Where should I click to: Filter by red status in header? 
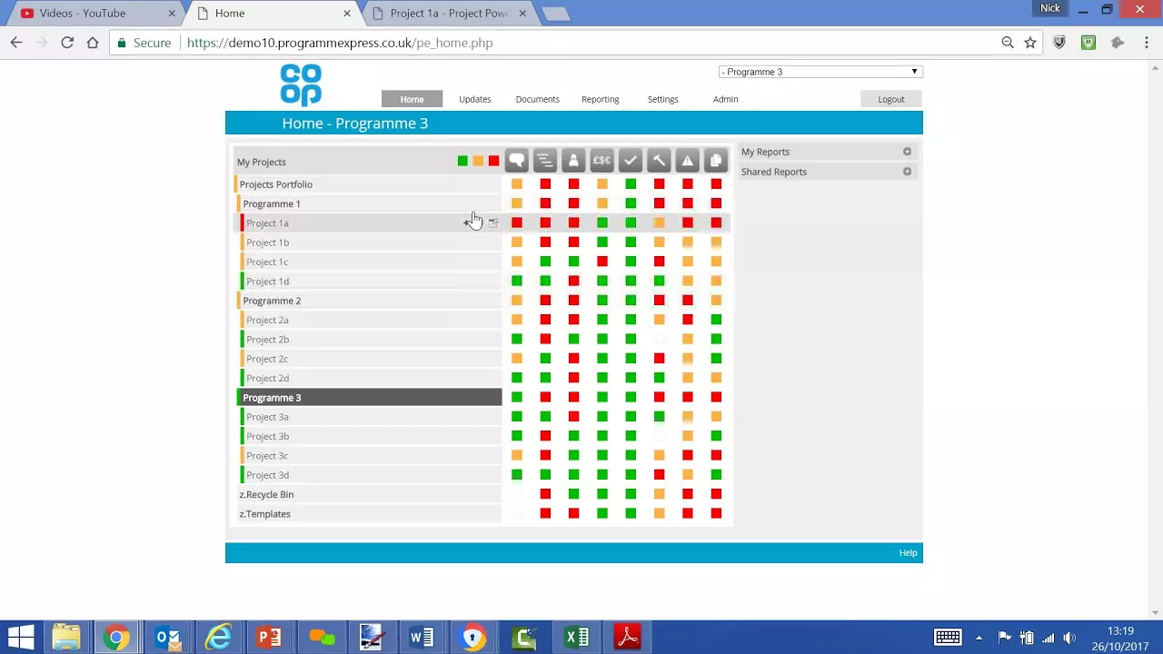pos(493,162)
